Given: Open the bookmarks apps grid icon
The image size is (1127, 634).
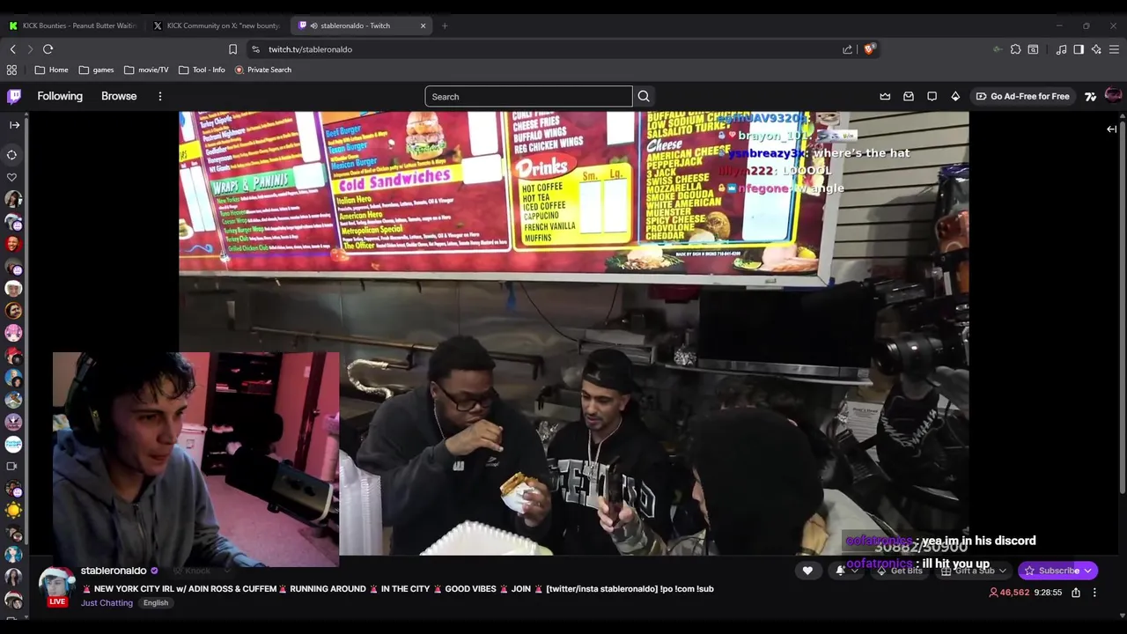Looking at the screenshot, I should (x=11, y=70).
